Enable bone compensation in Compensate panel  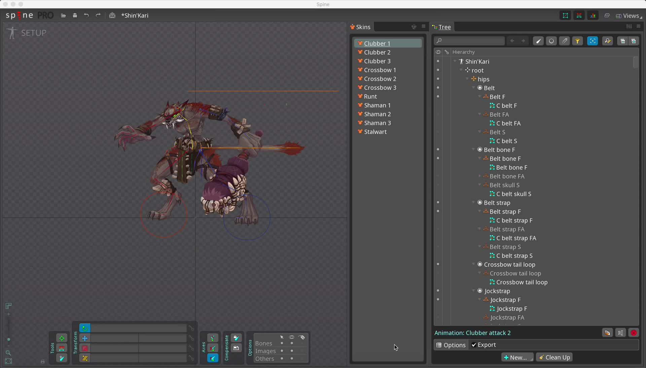click(x=236, y=338)
